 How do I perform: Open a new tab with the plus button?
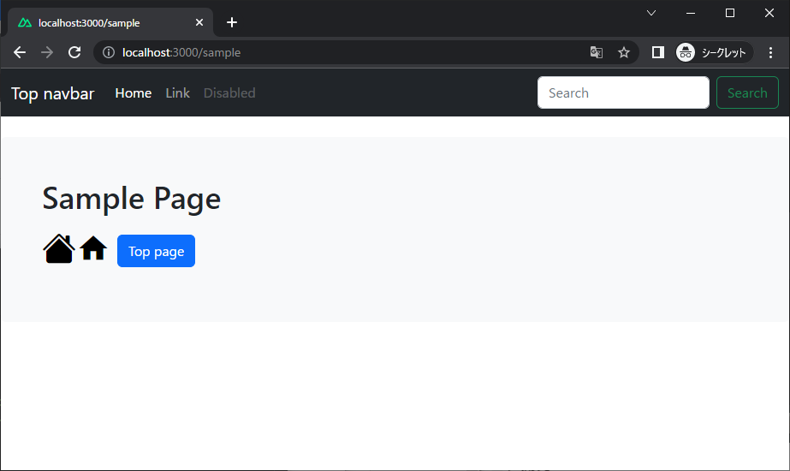click(x=232, y=22)
